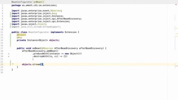Click line number 26 in the gutter

(2, 72)
